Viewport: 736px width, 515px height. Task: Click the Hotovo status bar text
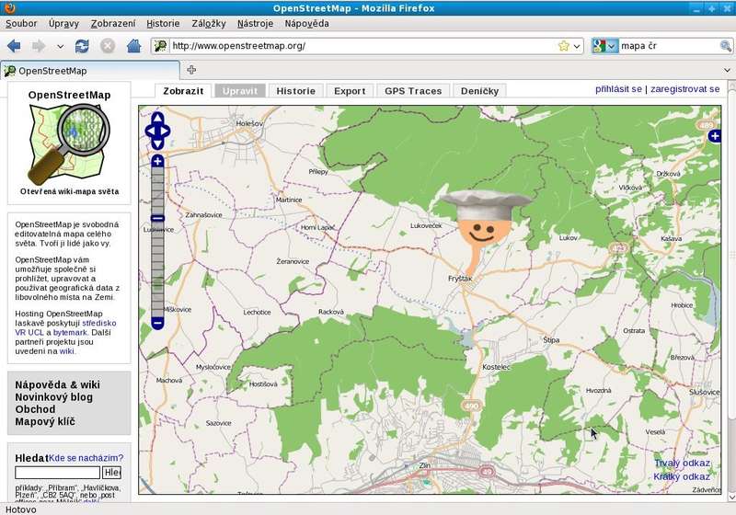(x=20, y=509)
